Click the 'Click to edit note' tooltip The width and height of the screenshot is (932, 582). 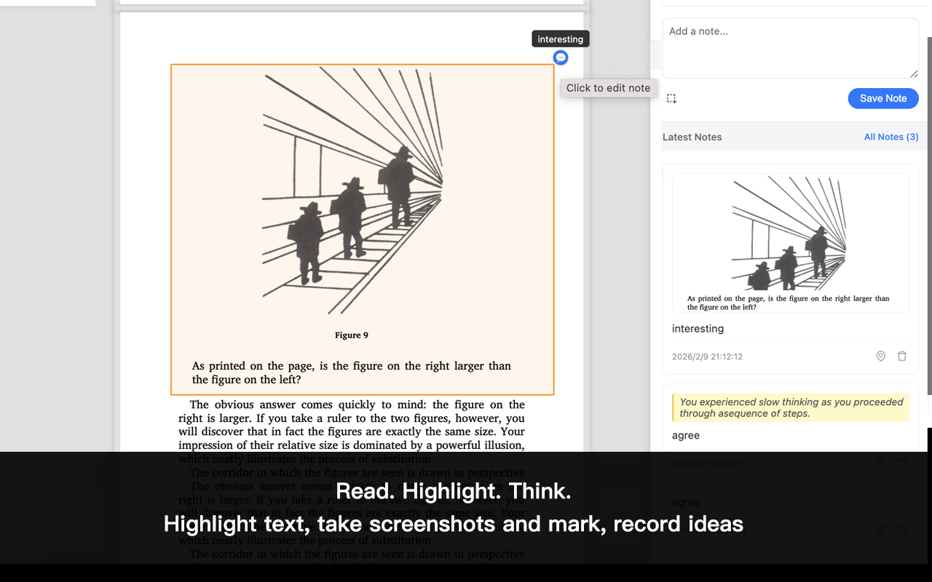[608, 88]
